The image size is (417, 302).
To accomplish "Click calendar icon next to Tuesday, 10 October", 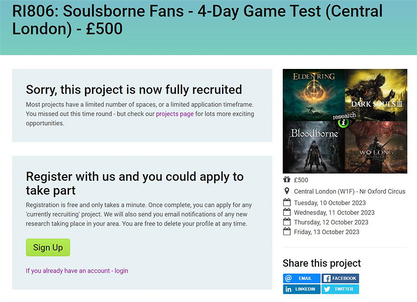I will coord(287,203).
